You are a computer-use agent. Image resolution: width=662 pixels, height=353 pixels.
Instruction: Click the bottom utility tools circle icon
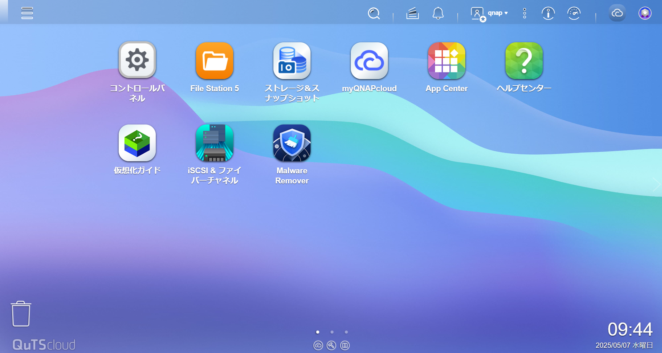[x=331, y=345]
